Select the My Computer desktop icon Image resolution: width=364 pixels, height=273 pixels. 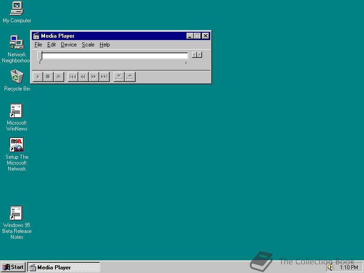[x=17, y=12]
